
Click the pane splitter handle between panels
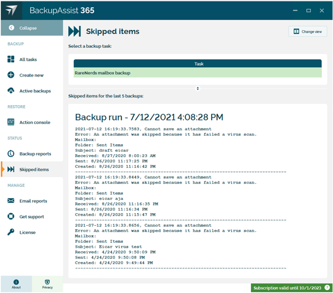[x=198, y=88]
